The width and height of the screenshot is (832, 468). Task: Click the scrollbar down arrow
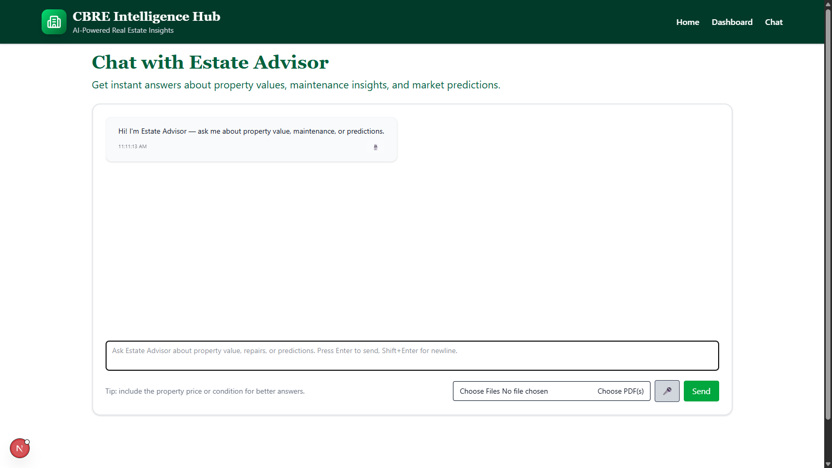pyautogui.click(x=828, y=464)
